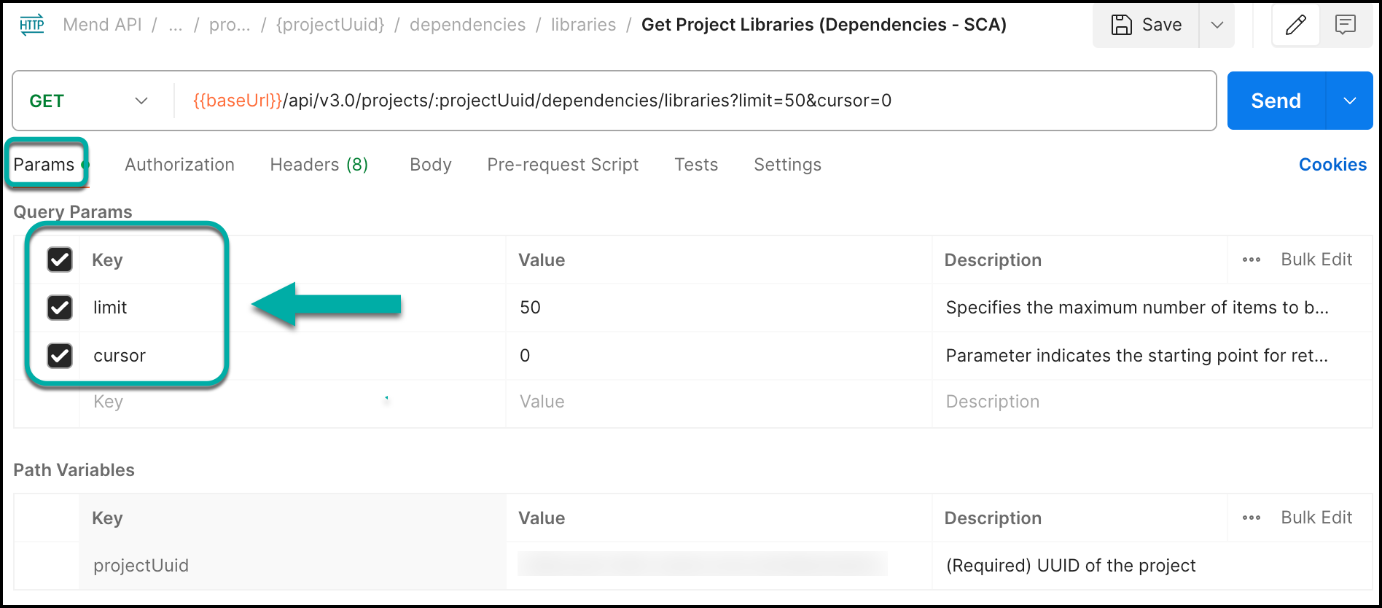This screenshot has height=608, width=1382.
Task: Uncheck the limit parameter checkbox
Action: 60,308
